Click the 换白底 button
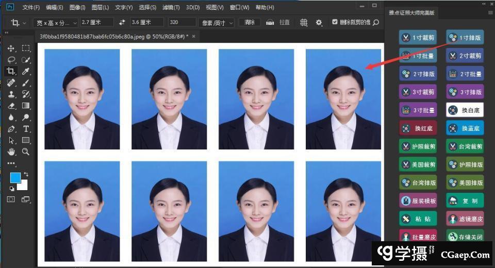Screen dimensions: 495x268 [465, 110]
